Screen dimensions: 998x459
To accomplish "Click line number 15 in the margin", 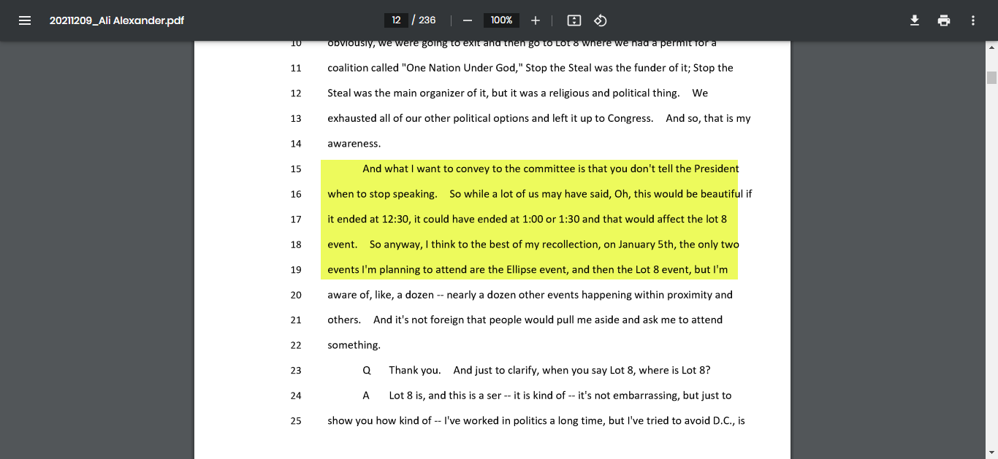I will [296, 169].
